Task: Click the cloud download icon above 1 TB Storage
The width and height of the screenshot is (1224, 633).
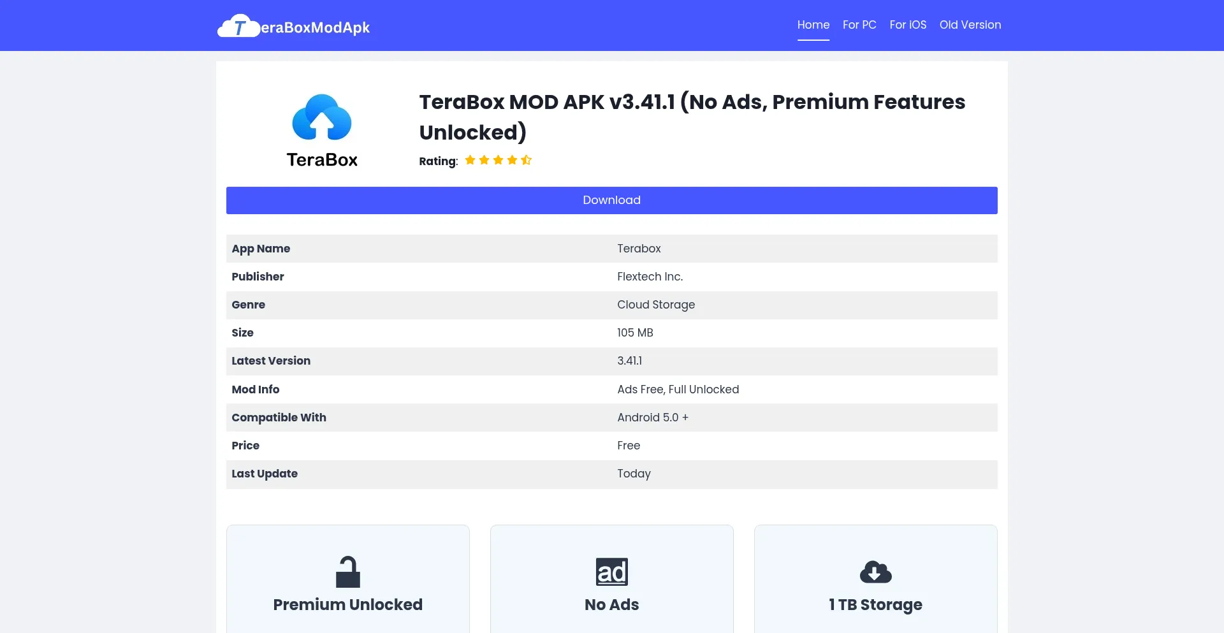Action: (x=876, y=572)
